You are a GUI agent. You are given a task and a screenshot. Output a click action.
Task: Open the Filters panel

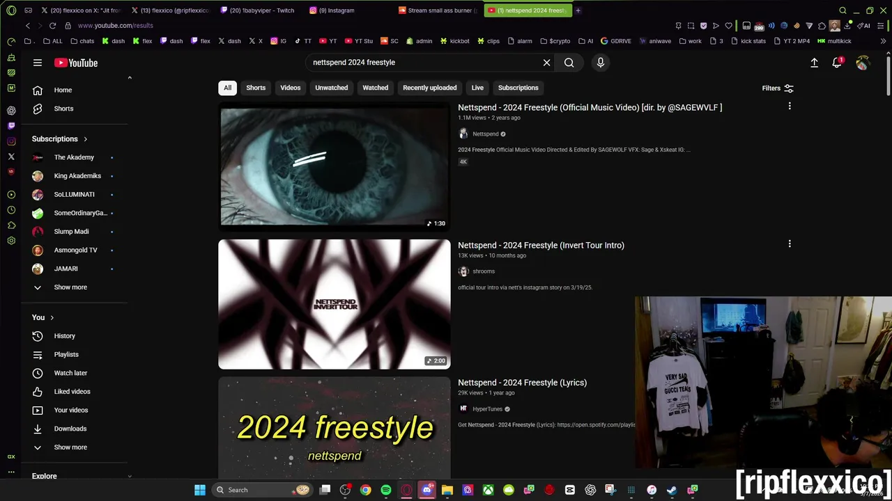[778, 88]
